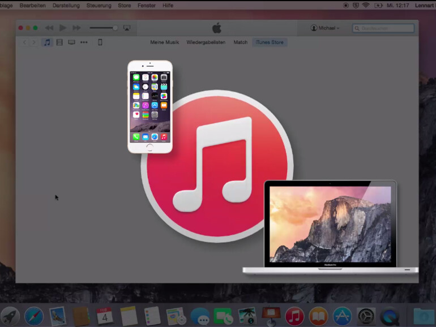Click the MacBook Pro picture
436x327 pixels.
tap(330, 227)
